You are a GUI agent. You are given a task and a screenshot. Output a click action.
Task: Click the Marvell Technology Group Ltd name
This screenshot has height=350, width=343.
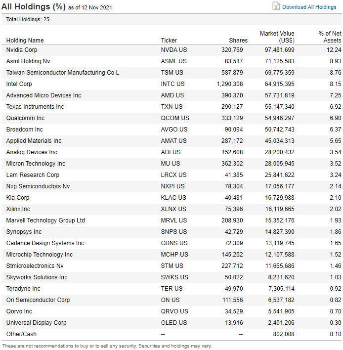pos(45,220)
